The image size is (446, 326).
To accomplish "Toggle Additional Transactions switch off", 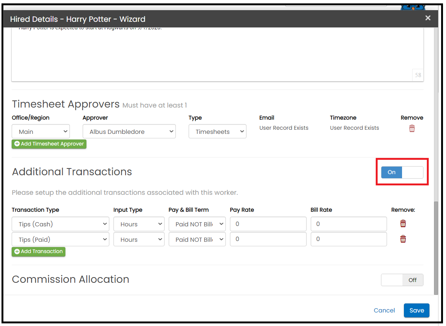I will point(402,172).
